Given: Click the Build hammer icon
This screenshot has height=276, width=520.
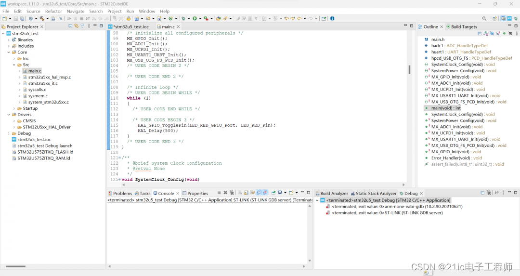Looking at the screenshot, I should pos(42,19).
